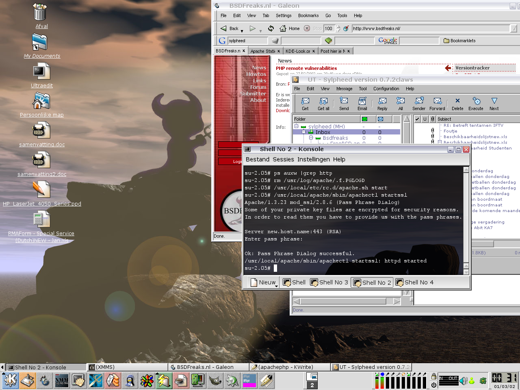Open the Forward history dropdown arrow in Galeon

(x=260, y=31)
